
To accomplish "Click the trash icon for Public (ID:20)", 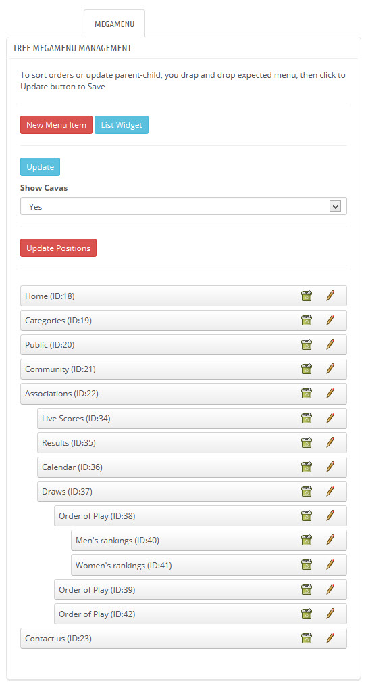I will click(307, 345).
